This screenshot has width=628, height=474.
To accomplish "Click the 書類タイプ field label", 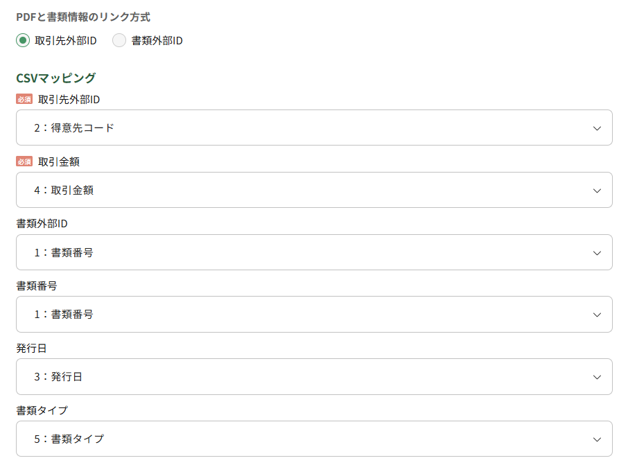I will tap(42, 410).
